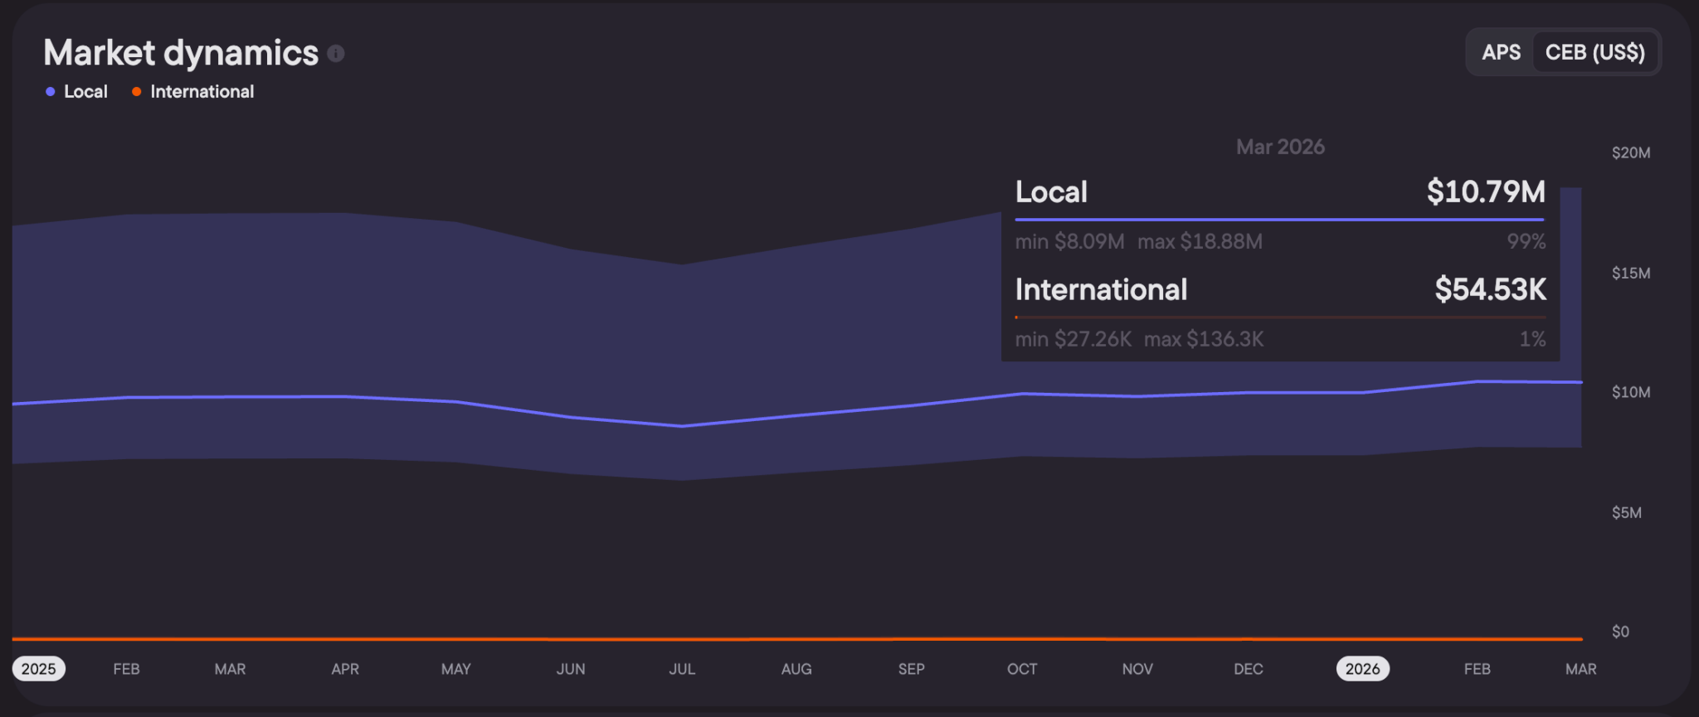Open the Market dynamics info icon
The width and height of the screenshot is (1699, 717).
click(x=336, y=54)
